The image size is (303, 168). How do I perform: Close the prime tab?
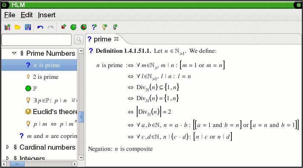pos(116,39)
